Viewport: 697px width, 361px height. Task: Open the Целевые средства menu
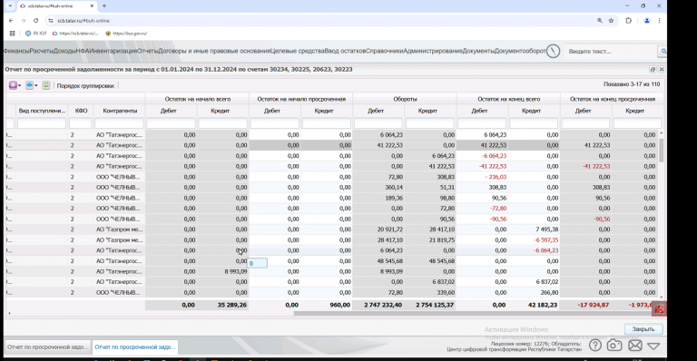(298, 51)
